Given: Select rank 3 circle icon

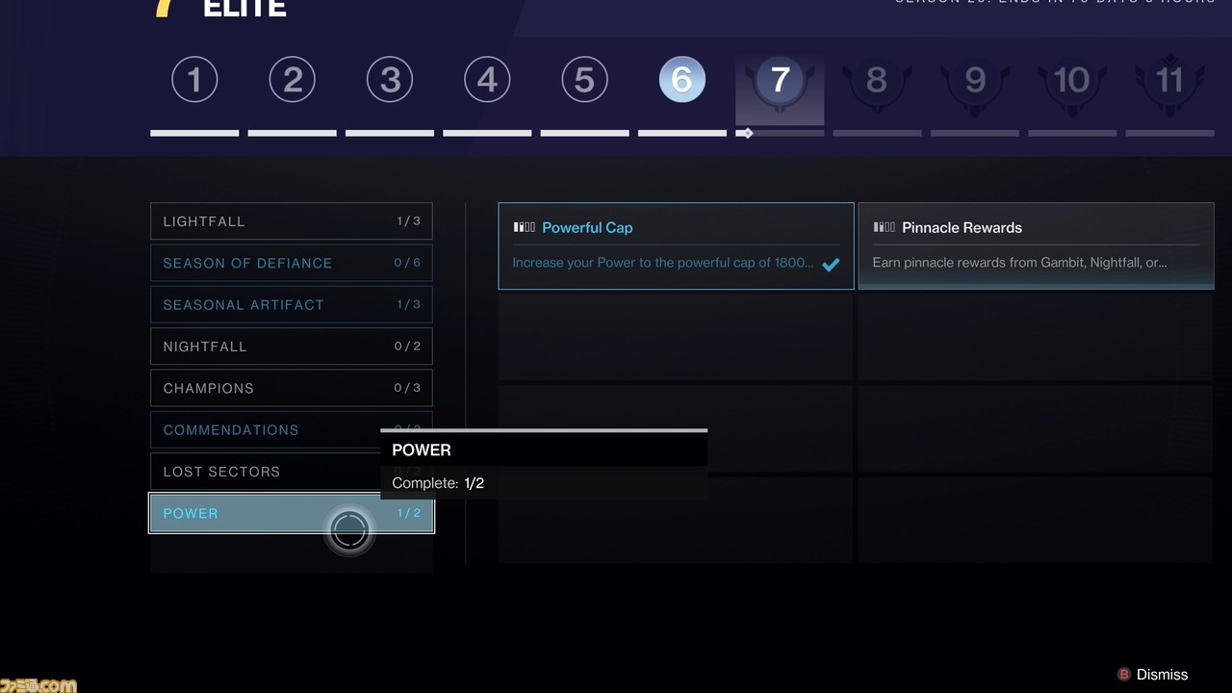Looking at the screenshot, I should click(x=390, y=80).
